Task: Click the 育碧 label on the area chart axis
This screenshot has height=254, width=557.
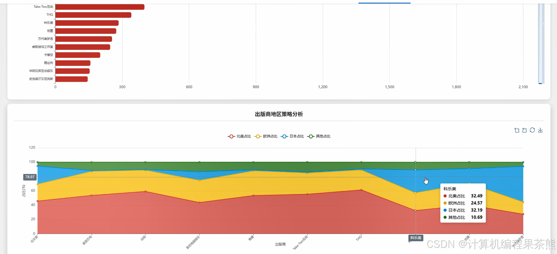Action: point(251,238)
